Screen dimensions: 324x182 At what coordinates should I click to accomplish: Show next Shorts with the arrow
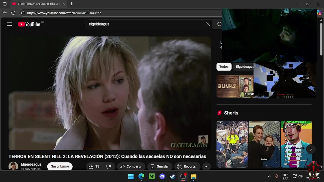point(311,149)
